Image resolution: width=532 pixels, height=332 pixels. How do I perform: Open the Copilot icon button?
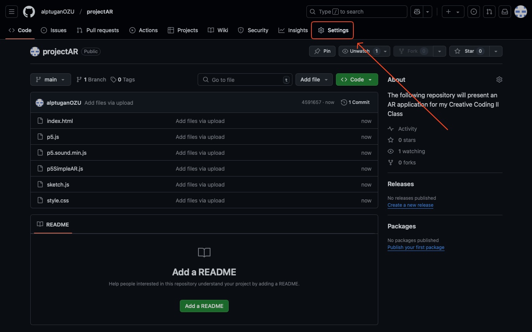tap(417, 12)
